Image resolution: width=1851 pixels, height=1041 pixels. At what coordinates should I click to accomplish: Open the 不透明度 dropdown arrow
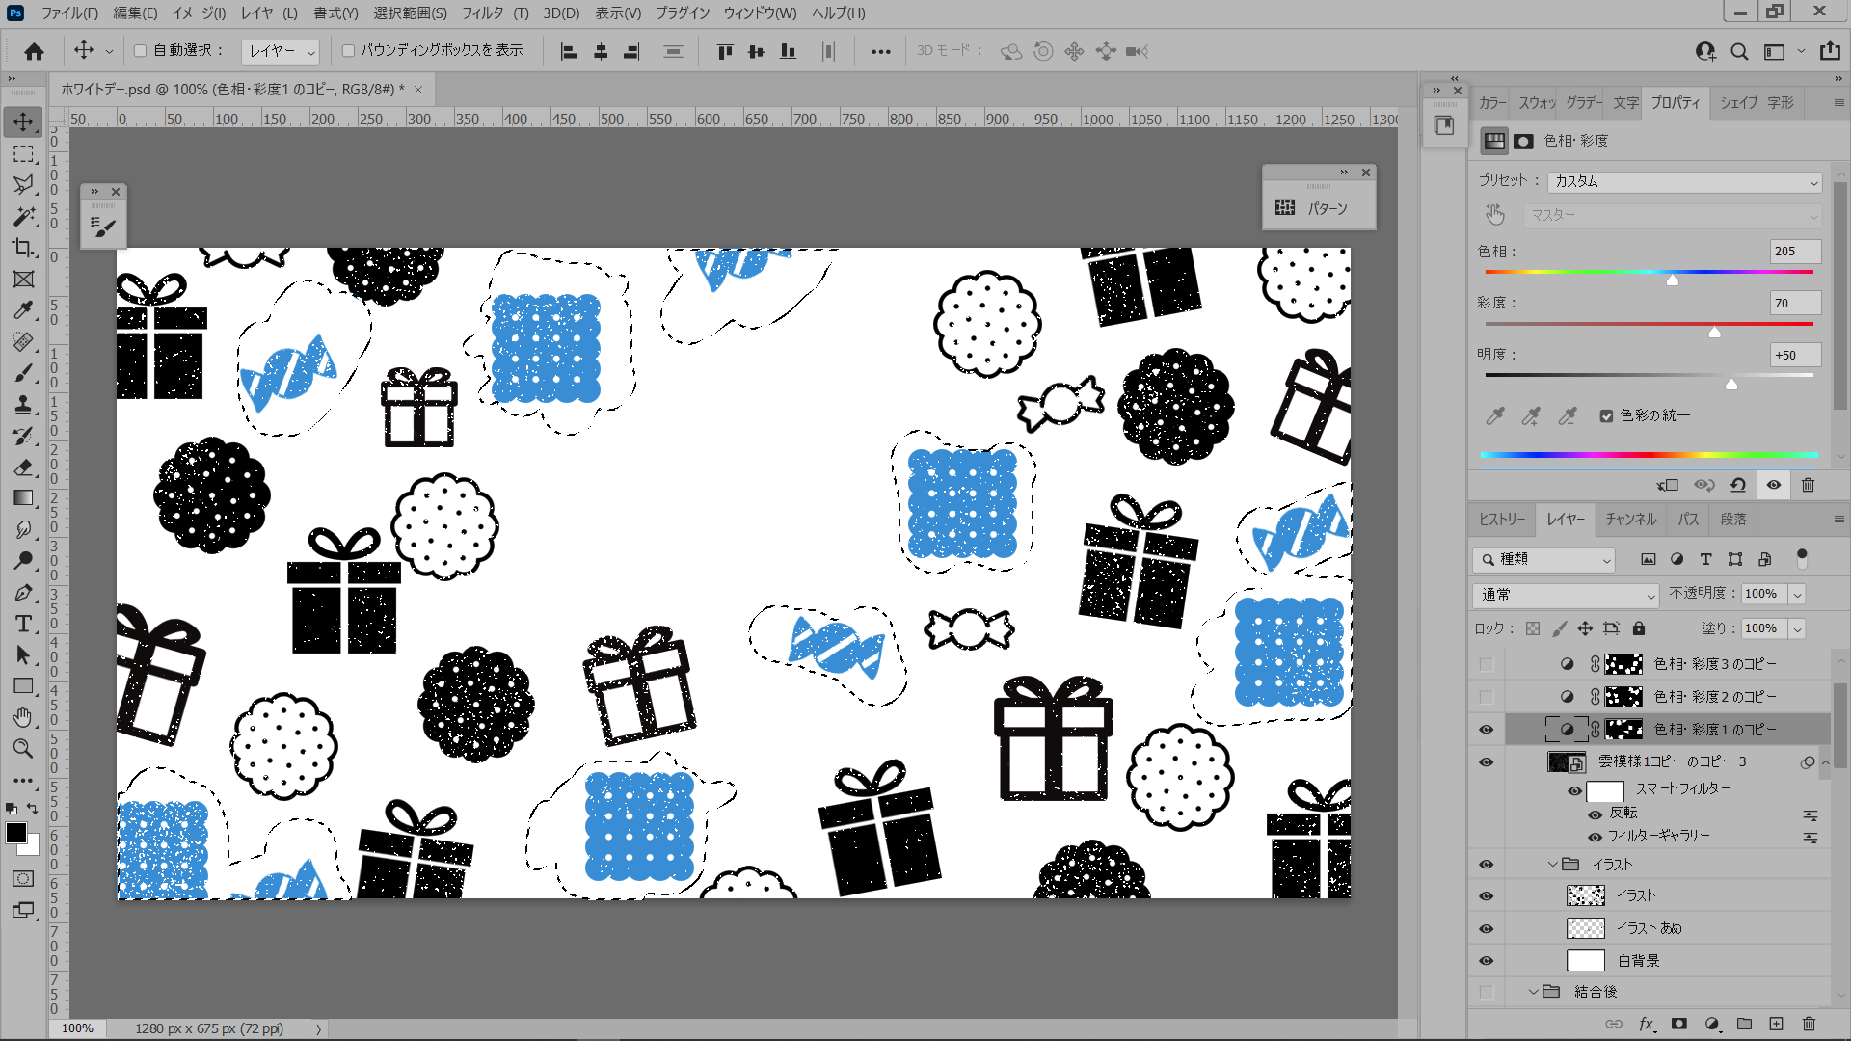coord(1797,595)
